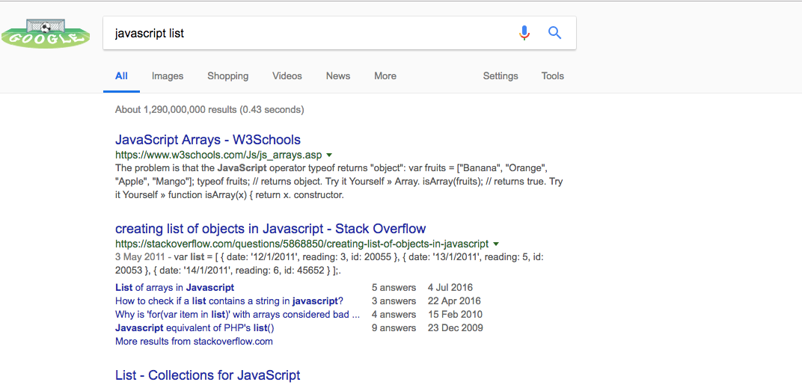Switch to the Images tab
The image size is (802, 385).
pos(168,76)
